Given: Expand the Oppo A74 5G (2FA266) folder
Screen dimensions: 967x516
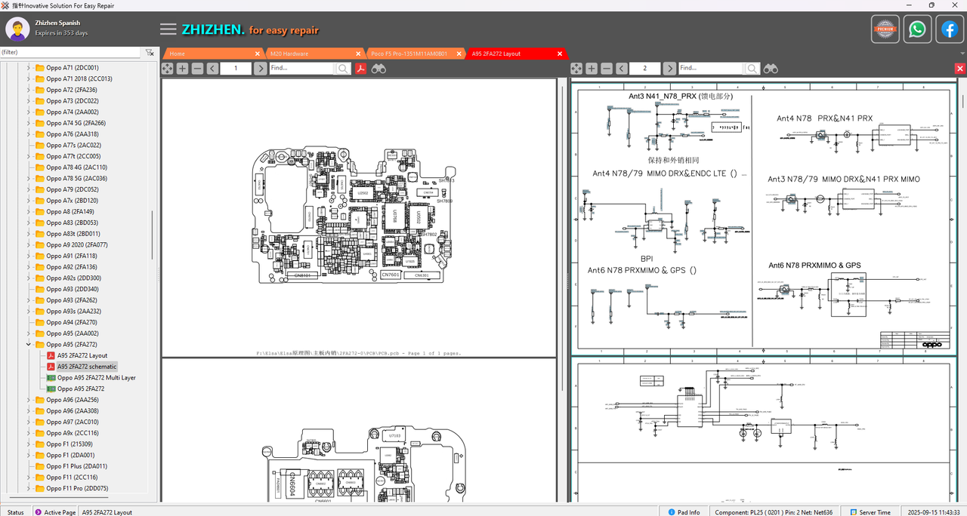Looking at the screenshot, I should [x=29, y=123].
